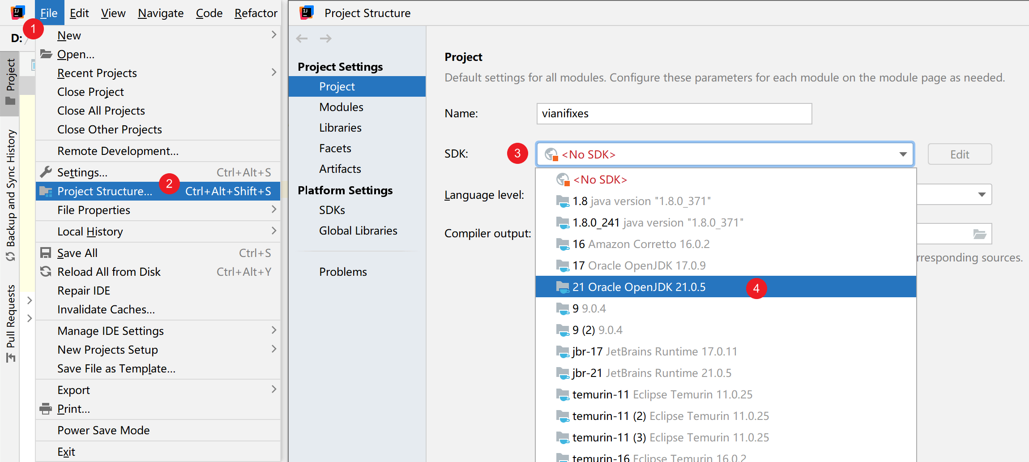Click the project Name text field
Viewport: 1029px width, 462px height.
pyautogui.click(x=674, y=114)
